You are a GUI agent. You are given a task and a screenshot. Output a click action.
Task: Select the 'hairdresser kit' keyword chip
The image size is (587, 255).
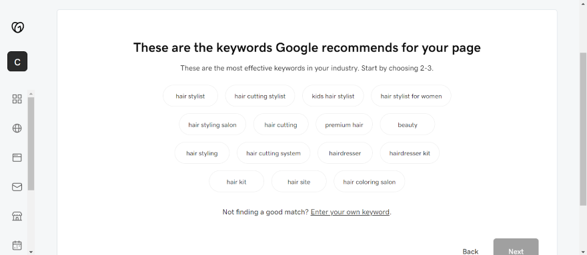(410, 153)
